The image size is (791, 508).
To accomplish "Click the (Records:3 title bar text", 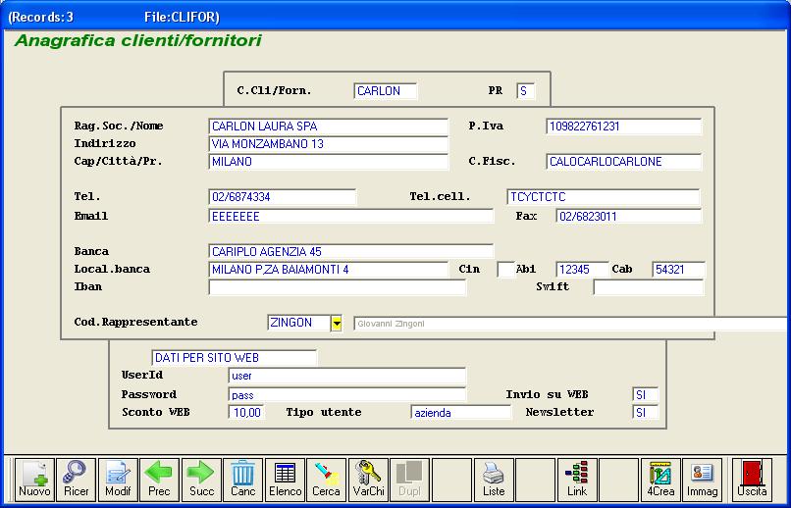I will click(x=41, y=17).
